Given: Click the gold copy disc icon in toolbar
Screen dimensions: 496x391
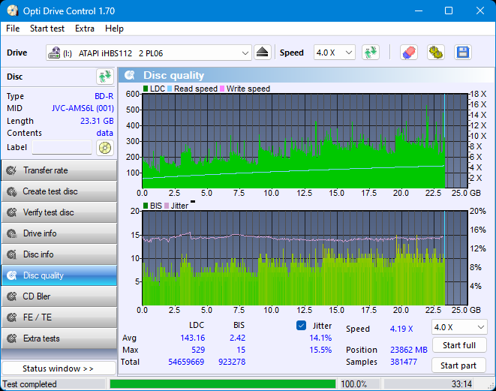Looking at the screenshot, I should [435, 53].
